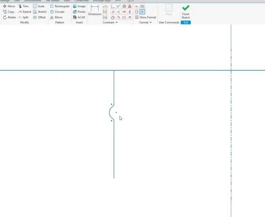Apply the Vertical constraint
Image resolution: width=265 pixels, height=217 pixels.
(x=130, y=12)
